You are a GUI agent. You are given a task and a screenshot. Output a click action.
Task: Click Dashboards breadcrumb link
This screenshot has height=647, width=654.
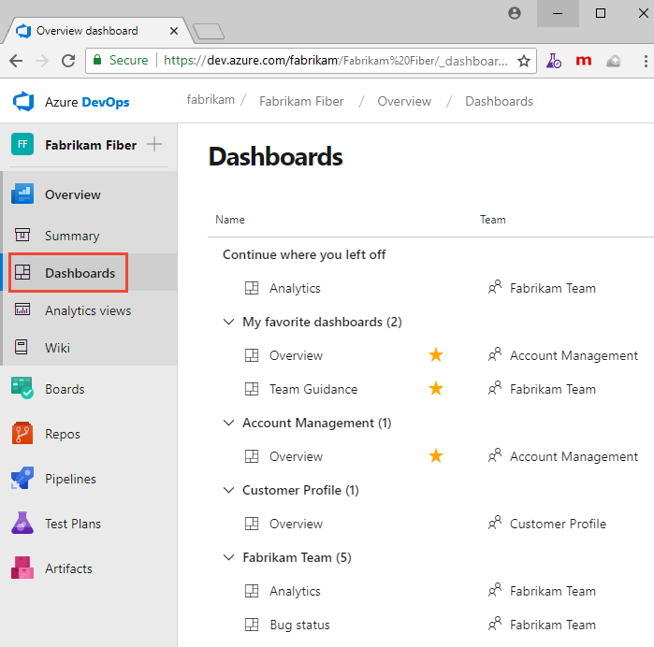pyautogui.click(x=499, y=101)
